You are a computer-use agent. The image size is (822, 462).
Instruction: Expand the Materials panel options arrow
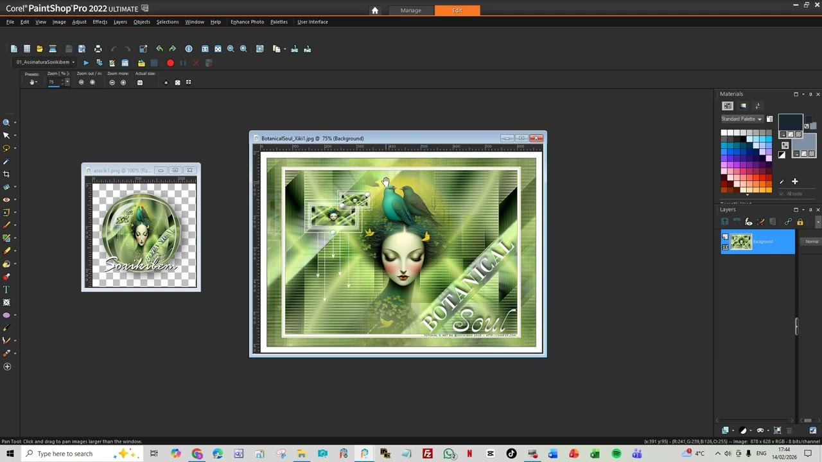tap(803, 94)
